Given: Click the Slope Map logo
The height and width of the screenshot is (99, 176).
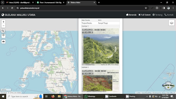Looking at the screenshot, I should coord(168,86).
